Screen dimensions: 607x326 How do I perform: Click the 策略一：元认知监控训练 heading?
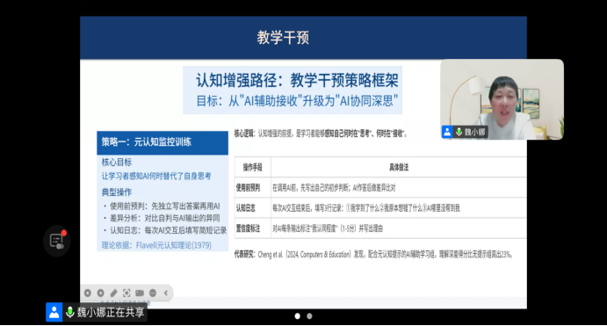point(147,141)
